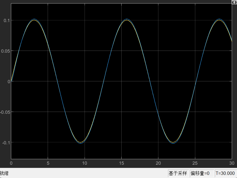This screenshot has height=178, width=237.
Task: Click the 15 tick label on the x-axis
Action: [121, 163]
